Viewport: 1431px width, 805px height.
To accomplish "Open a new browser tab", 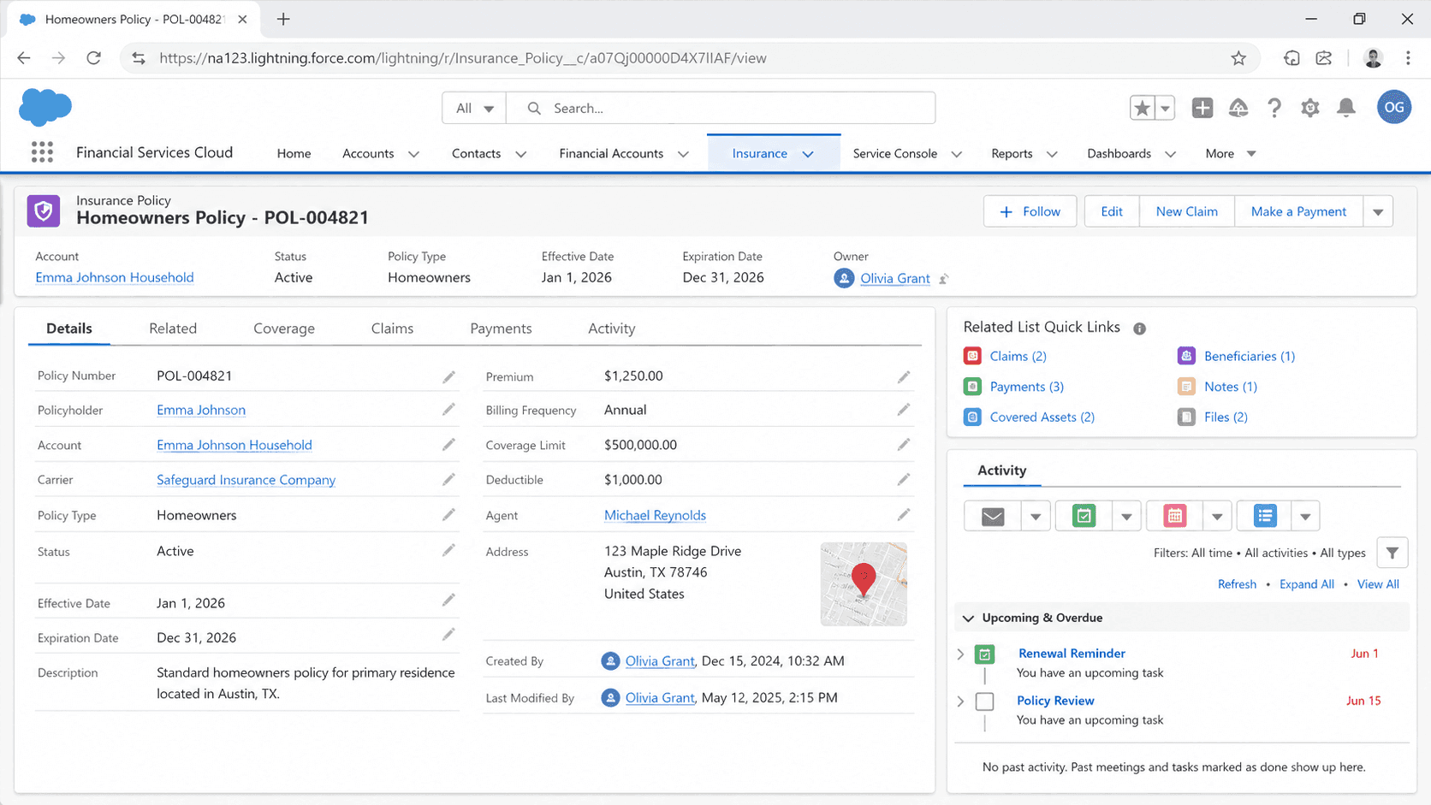I will (283, 19).
